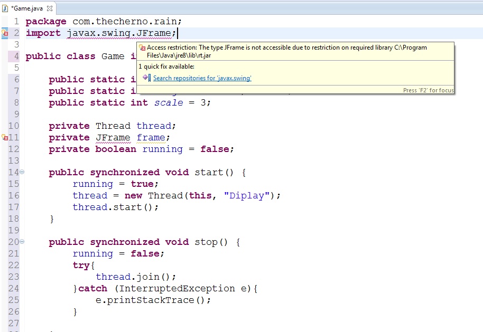Image resolution: width=483 pixels, height=332 pixels.
Task: Click the error marker on line 2
Action: 5,33
